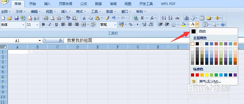This screenshot has width=244, height=104.
Task: Open the 帮助 menu
Action: tap(141, 11)
